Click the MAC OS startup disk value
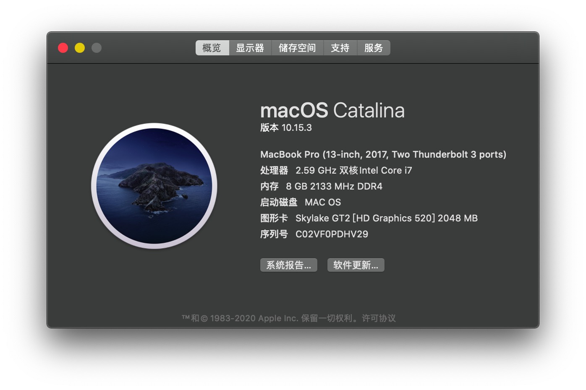Image resolution: width=586 pixels, height=390 pixels. (322, 202)
